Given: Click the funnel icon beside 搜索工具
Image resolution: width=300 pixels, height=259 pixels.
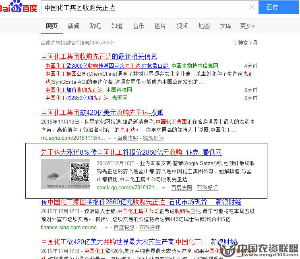Looking at the screenshot, I should point(235,43).
